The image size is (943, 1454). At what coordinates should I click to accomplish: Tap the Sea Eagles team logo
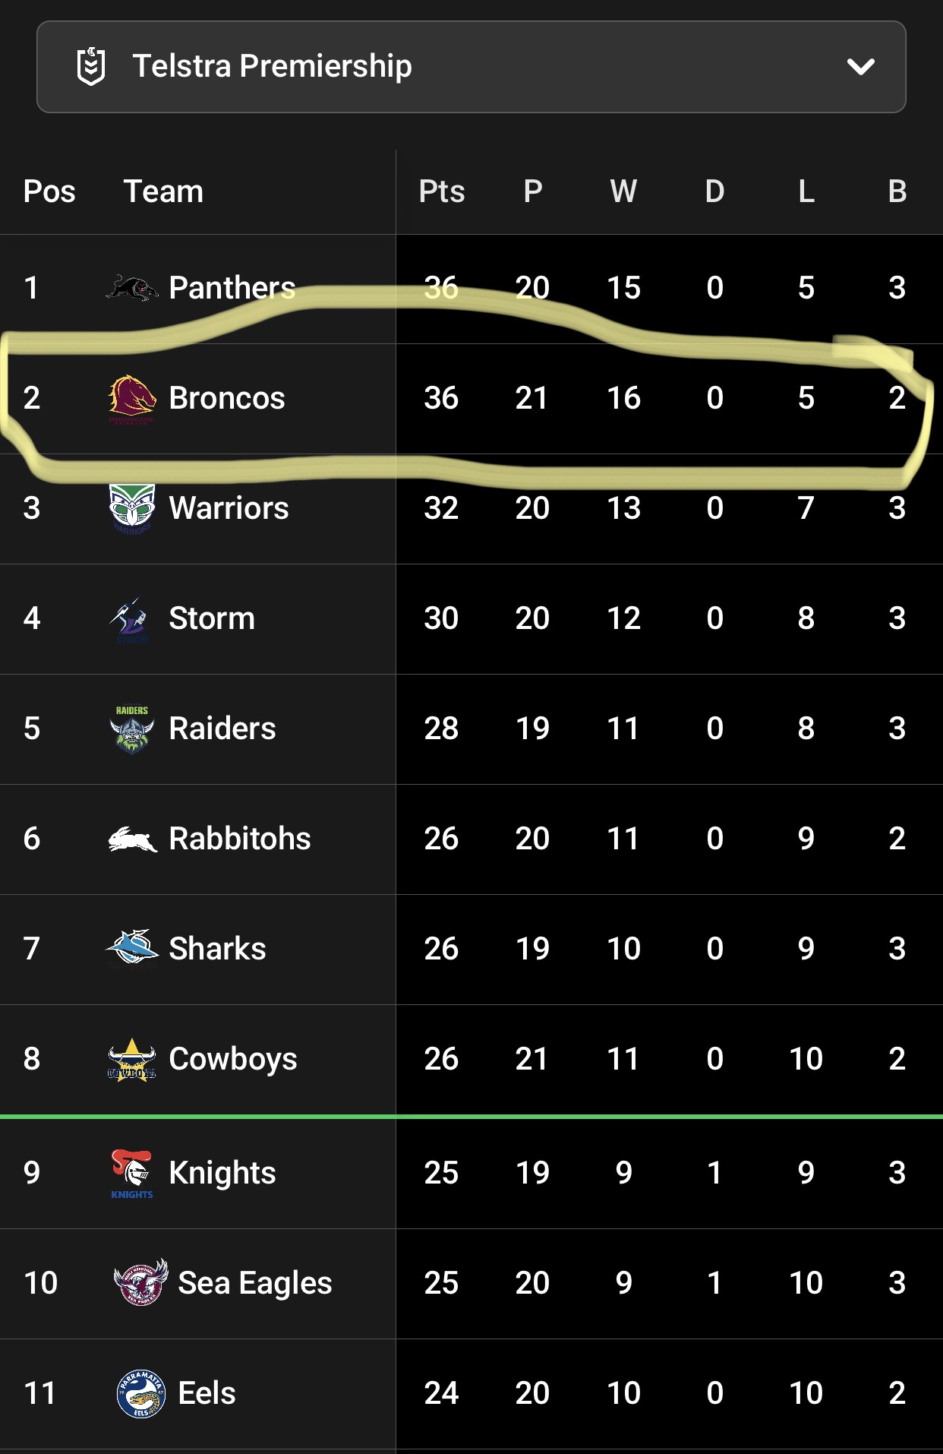tap(141, 1282)
